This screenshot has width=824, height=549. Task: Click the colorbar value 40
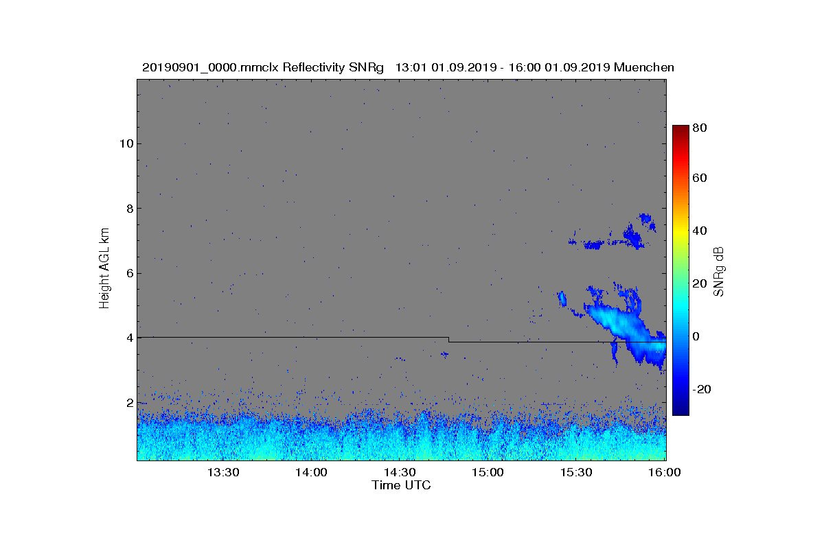[700, 231]
